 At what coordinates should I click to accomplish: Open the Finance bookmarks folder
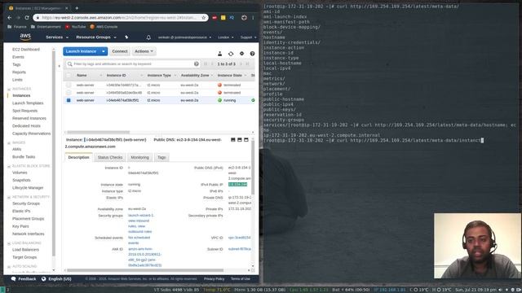coord(17,27)
